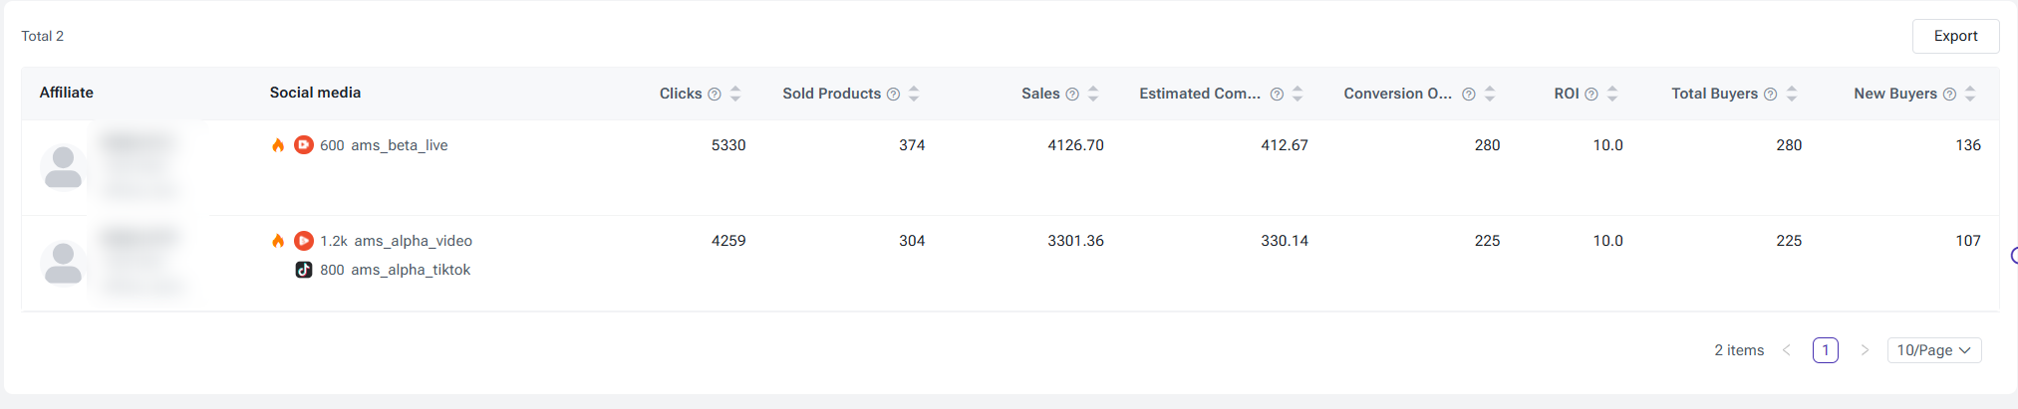Open the Sold Products help tooltip icon
Viewport: 2018px width, 409px height.
(x=894, y=95)
